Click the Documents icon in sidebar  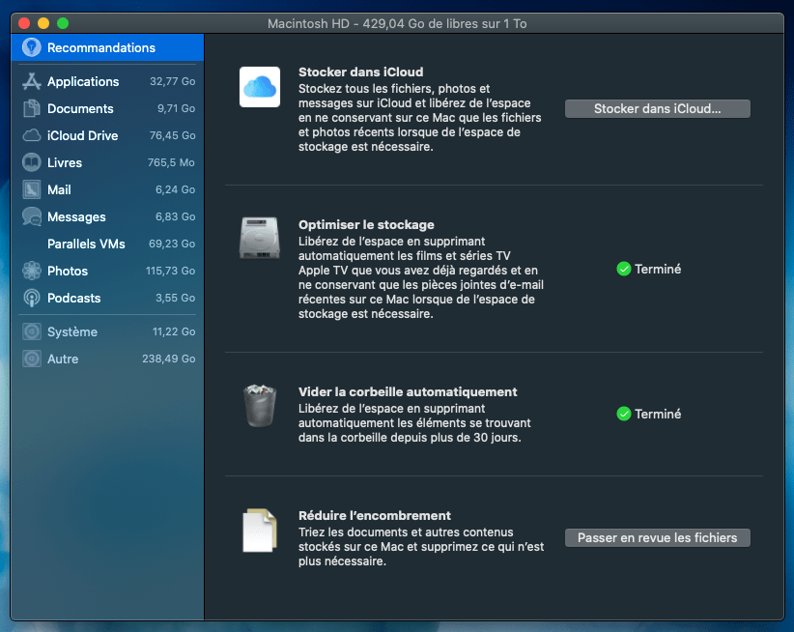[x=31, y=109]
